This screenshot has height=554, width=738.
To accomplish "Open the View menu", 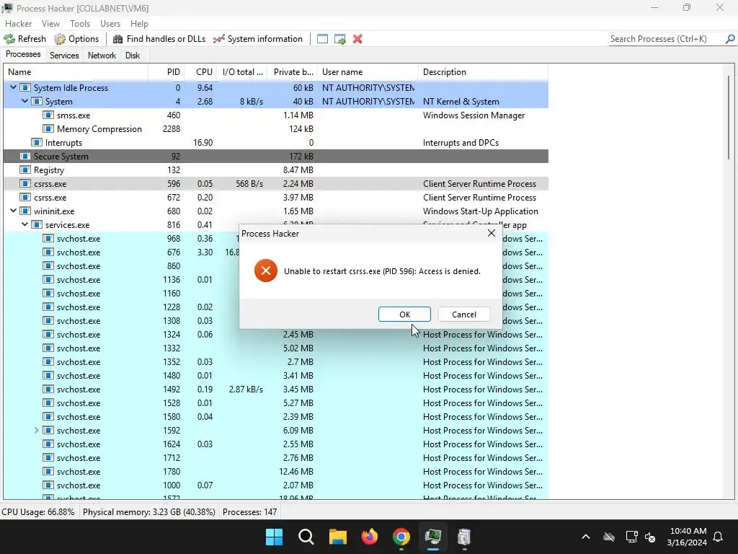I will point(50,24).
